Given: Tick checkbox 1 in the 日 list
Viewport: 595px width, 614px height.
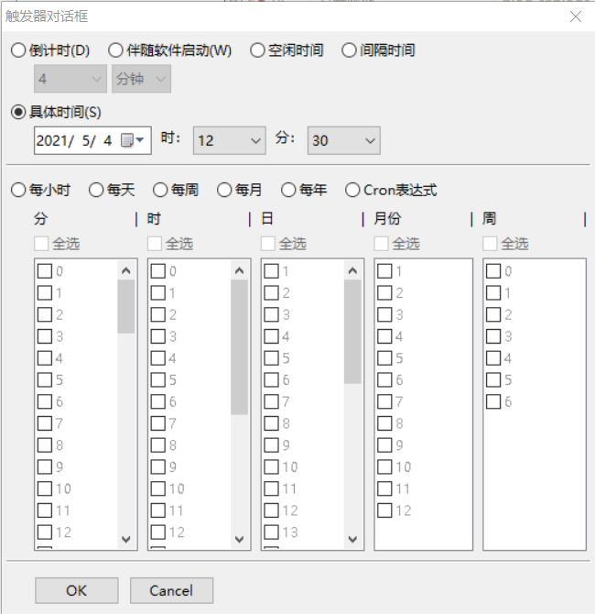Looking at the screenshot, I should 272,271.
